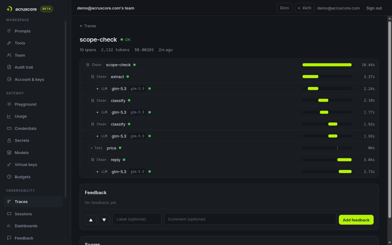392x245 pixels.
Task: Click the 2.24s glm-5.3 span row
Action: 229,89
